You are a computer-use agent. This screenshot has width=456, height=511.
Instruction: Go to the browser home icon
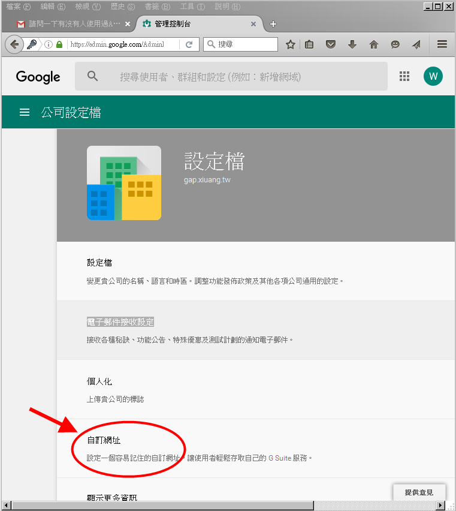coord(374,44)
